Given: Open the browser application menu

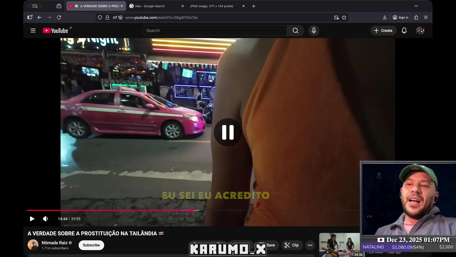Looking at the screenshot, I should click(426, 17).
